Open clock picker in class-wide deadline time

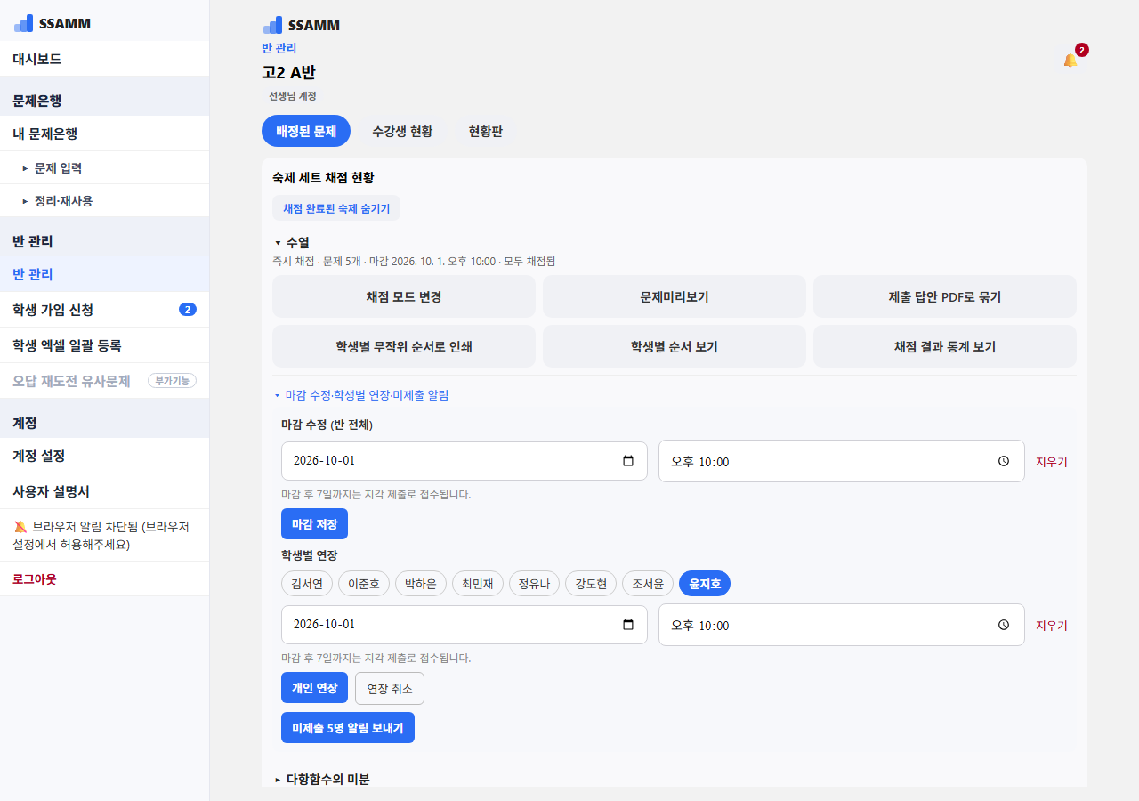pos(1004,461)
